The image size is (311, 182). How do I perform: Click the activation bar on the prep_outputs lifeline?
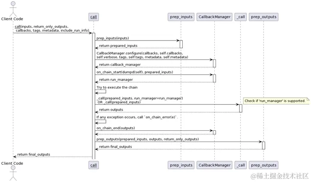point(263,145)
